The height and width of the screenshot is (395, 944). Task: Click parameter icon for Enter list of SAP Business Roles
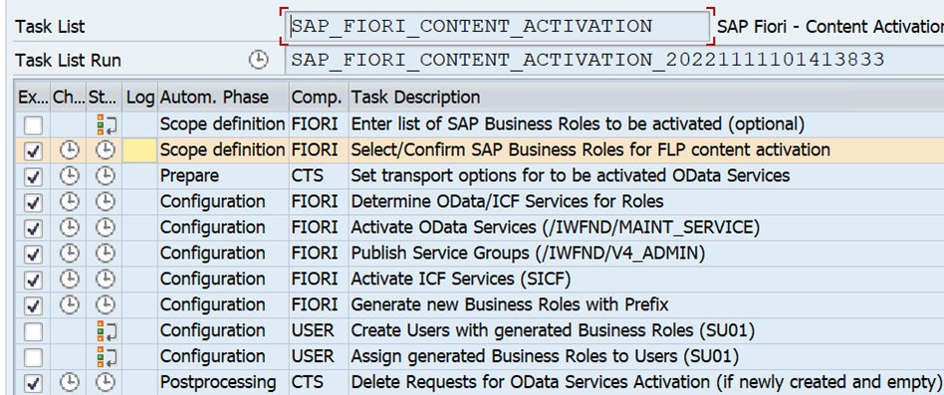coord(106,125)
